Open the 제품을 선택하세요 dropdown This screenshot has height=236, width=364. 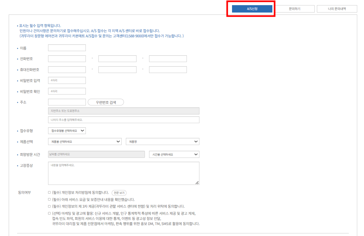click(x=85, y=141)
